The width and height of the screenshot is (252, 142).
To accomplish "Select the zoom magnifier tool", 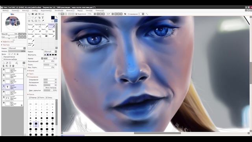I will 32,21.
